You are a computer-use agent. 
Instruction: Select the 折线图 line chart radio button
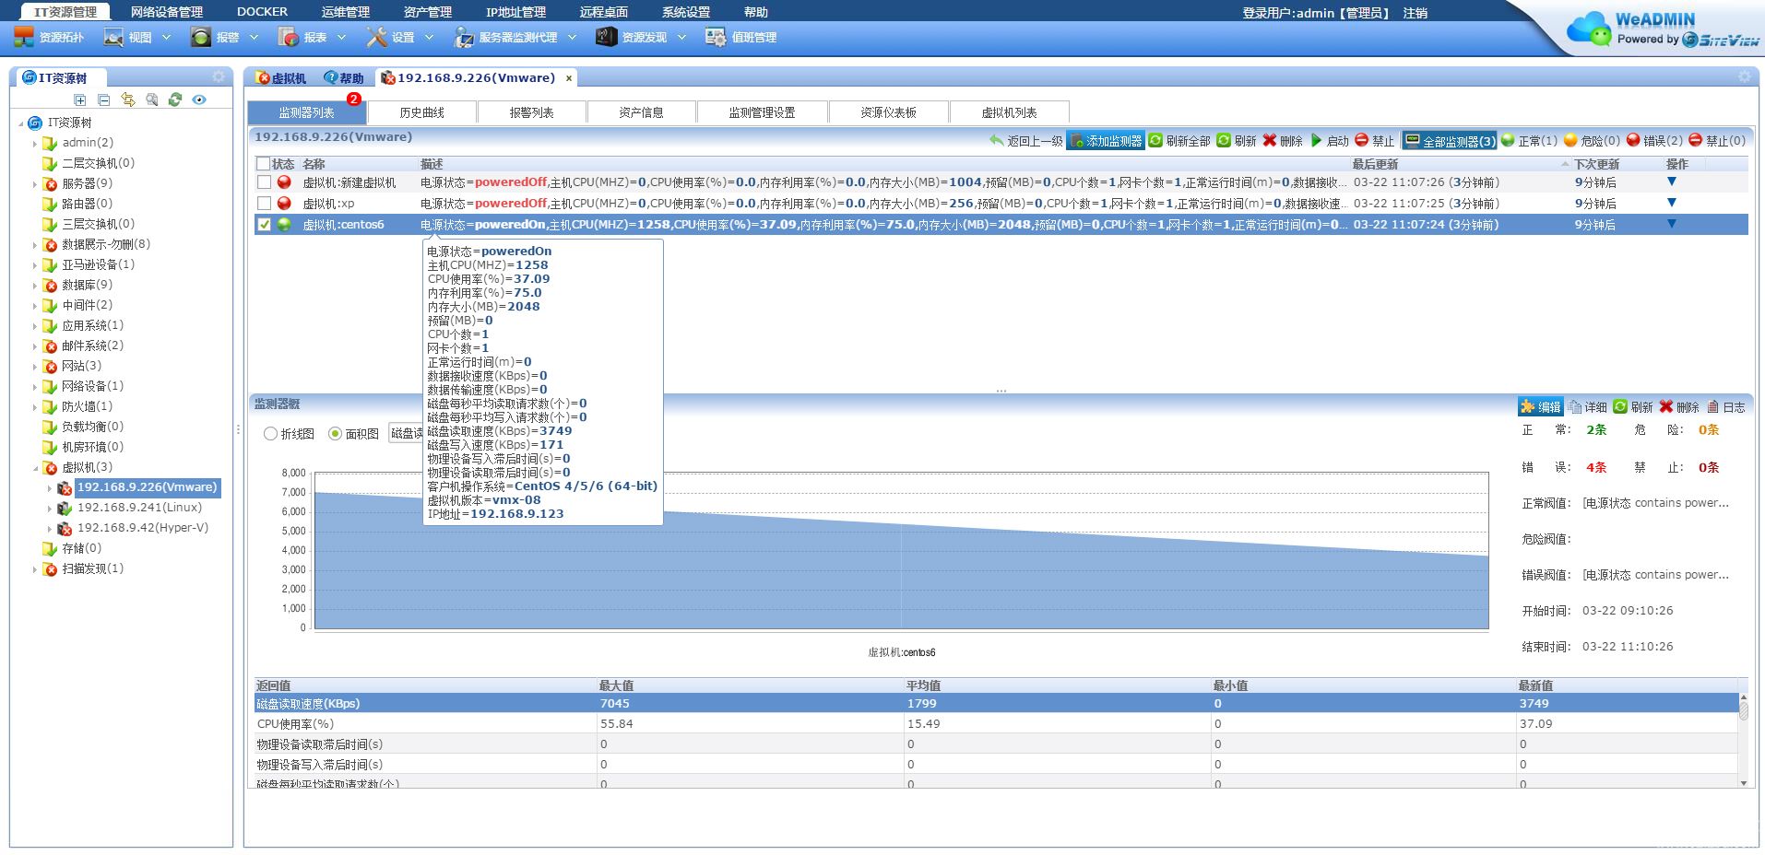pyautogui.click(x=270, y=433)
